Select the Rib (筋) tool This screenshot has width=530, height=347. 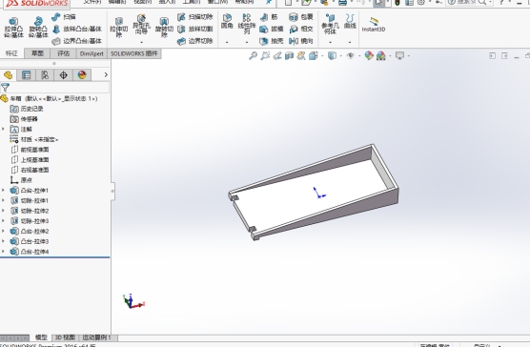click(x=269, y=17)
